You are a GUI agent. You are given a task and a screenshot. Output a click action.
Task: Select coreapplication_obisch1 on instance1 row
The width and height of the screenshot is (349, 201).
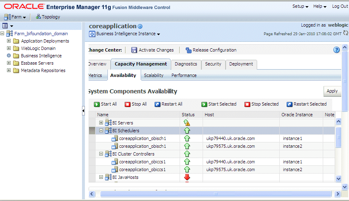(x=212, y=138)
